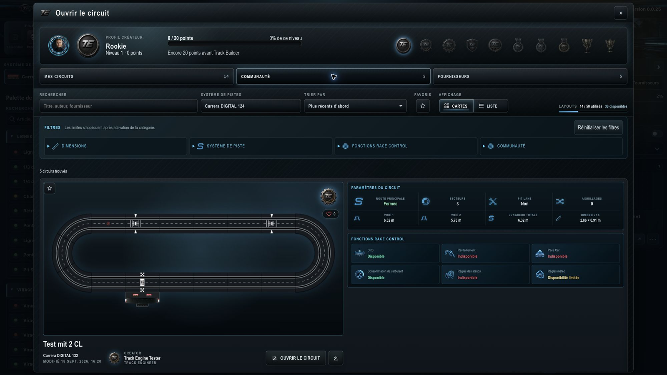
Task: Close the Ouvrir le circuit dialog
Action: click(620, 13)
